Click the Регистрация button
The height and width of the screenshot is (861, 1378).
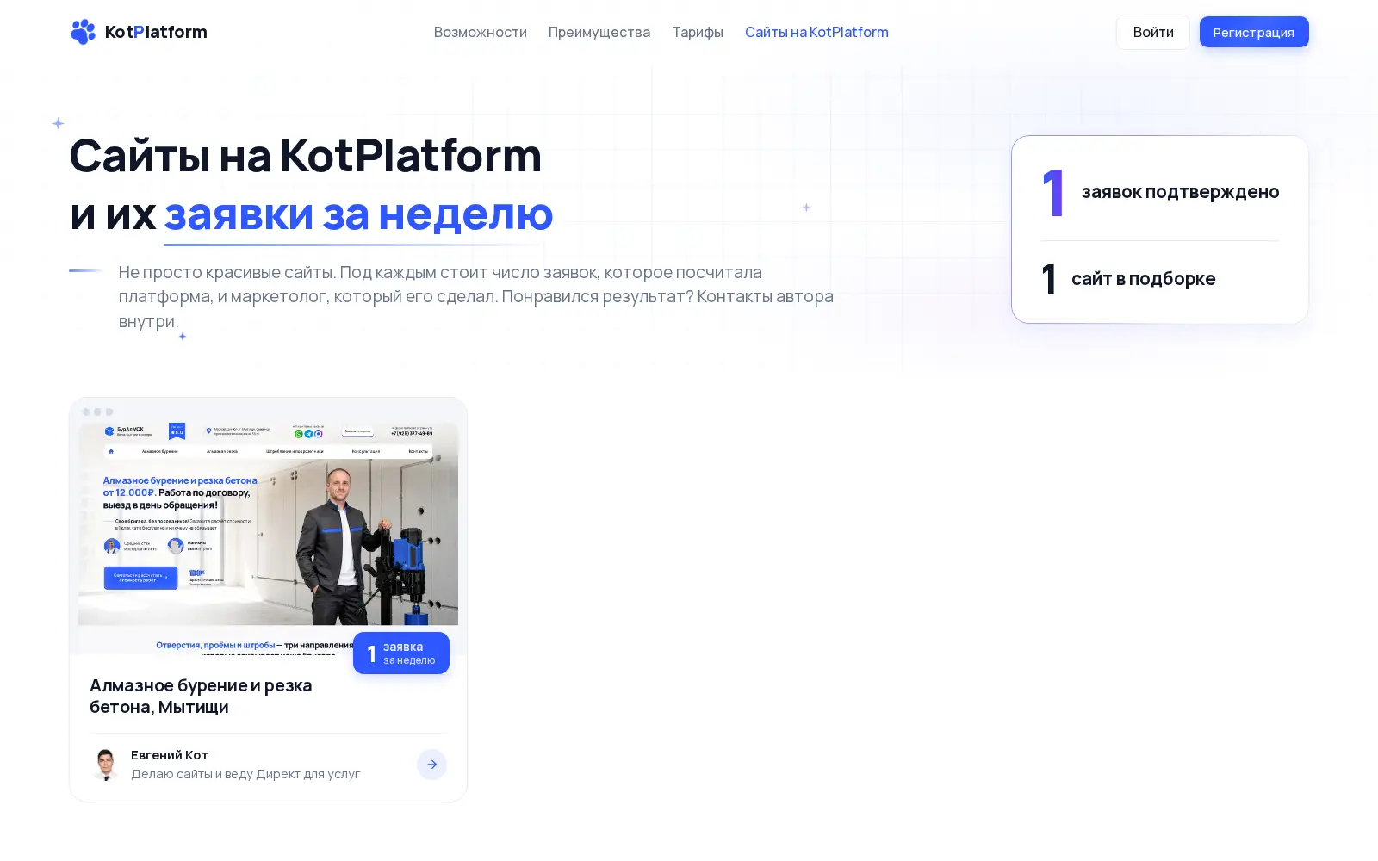(x=1254, y=32)
